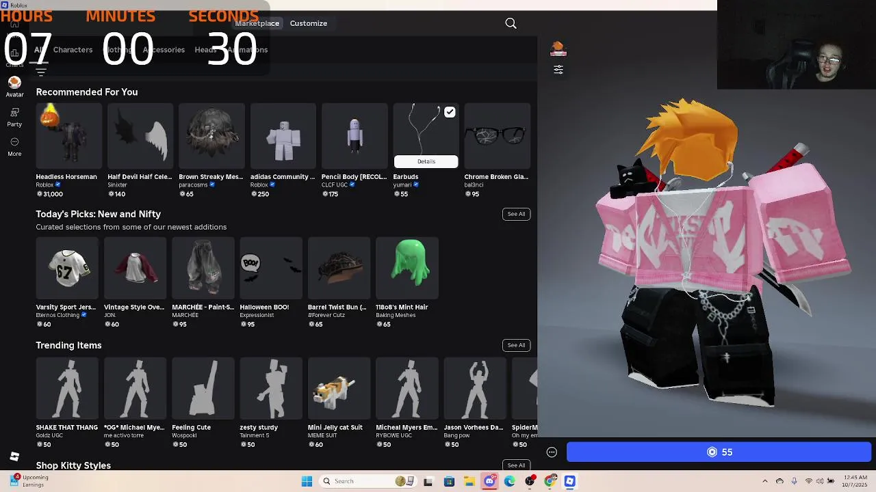
Task: Open the volume icon in the system tray
Action: [x=820, y=481]
